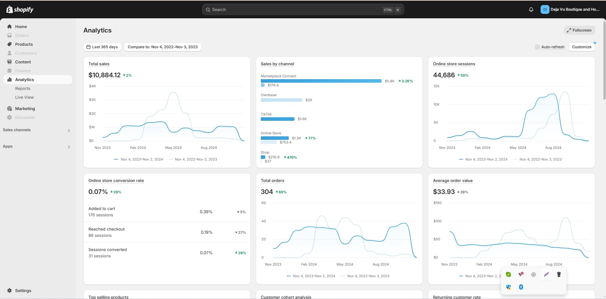Viewport: 606px width, 299px height.
Task: Open the Compare to date range dropdown
Action: click(x=163, y=47)
